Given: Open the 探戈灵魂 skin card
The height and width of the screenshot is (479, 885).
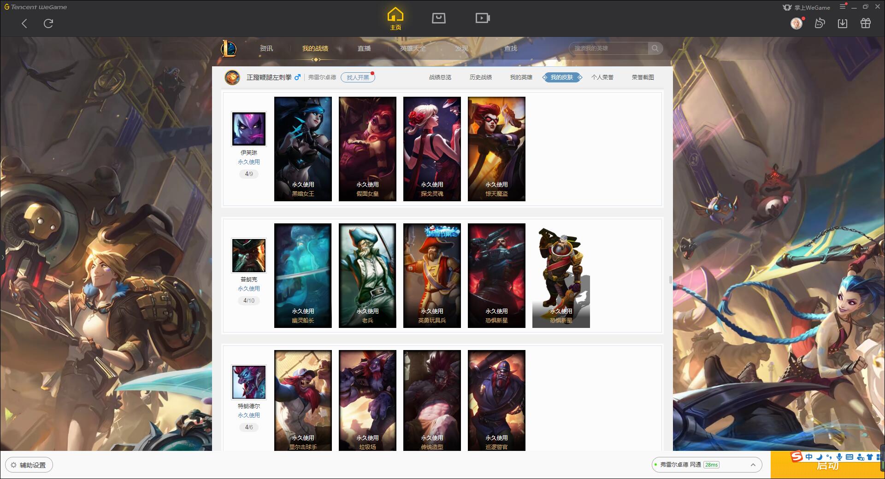Looking at the screenshot, I should pyautogui.click(x=432, y=149).
